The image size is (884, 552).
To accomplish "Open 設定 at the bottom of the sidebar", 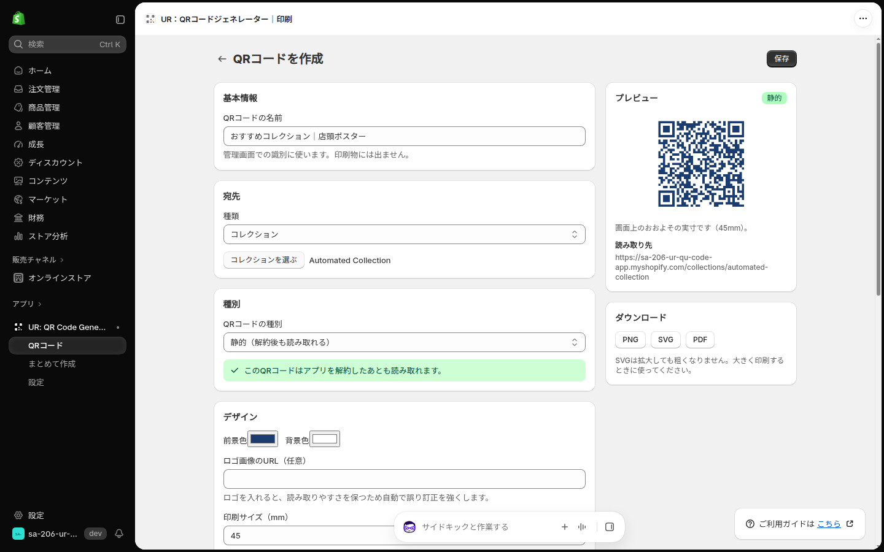I will pos(68,515).
